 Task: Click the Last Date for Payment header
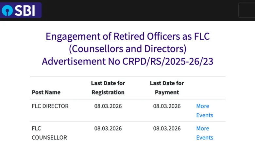pyautogui.click(x=167, y=88)
